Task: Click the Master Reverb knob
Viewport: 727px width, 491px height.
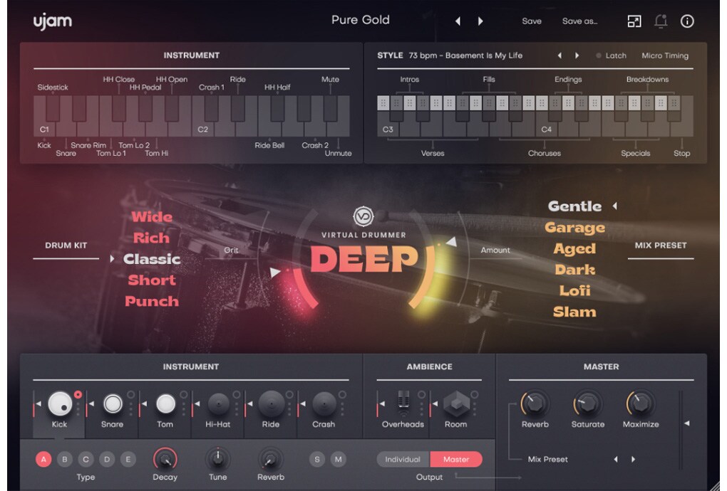Action: pos(535,403)
